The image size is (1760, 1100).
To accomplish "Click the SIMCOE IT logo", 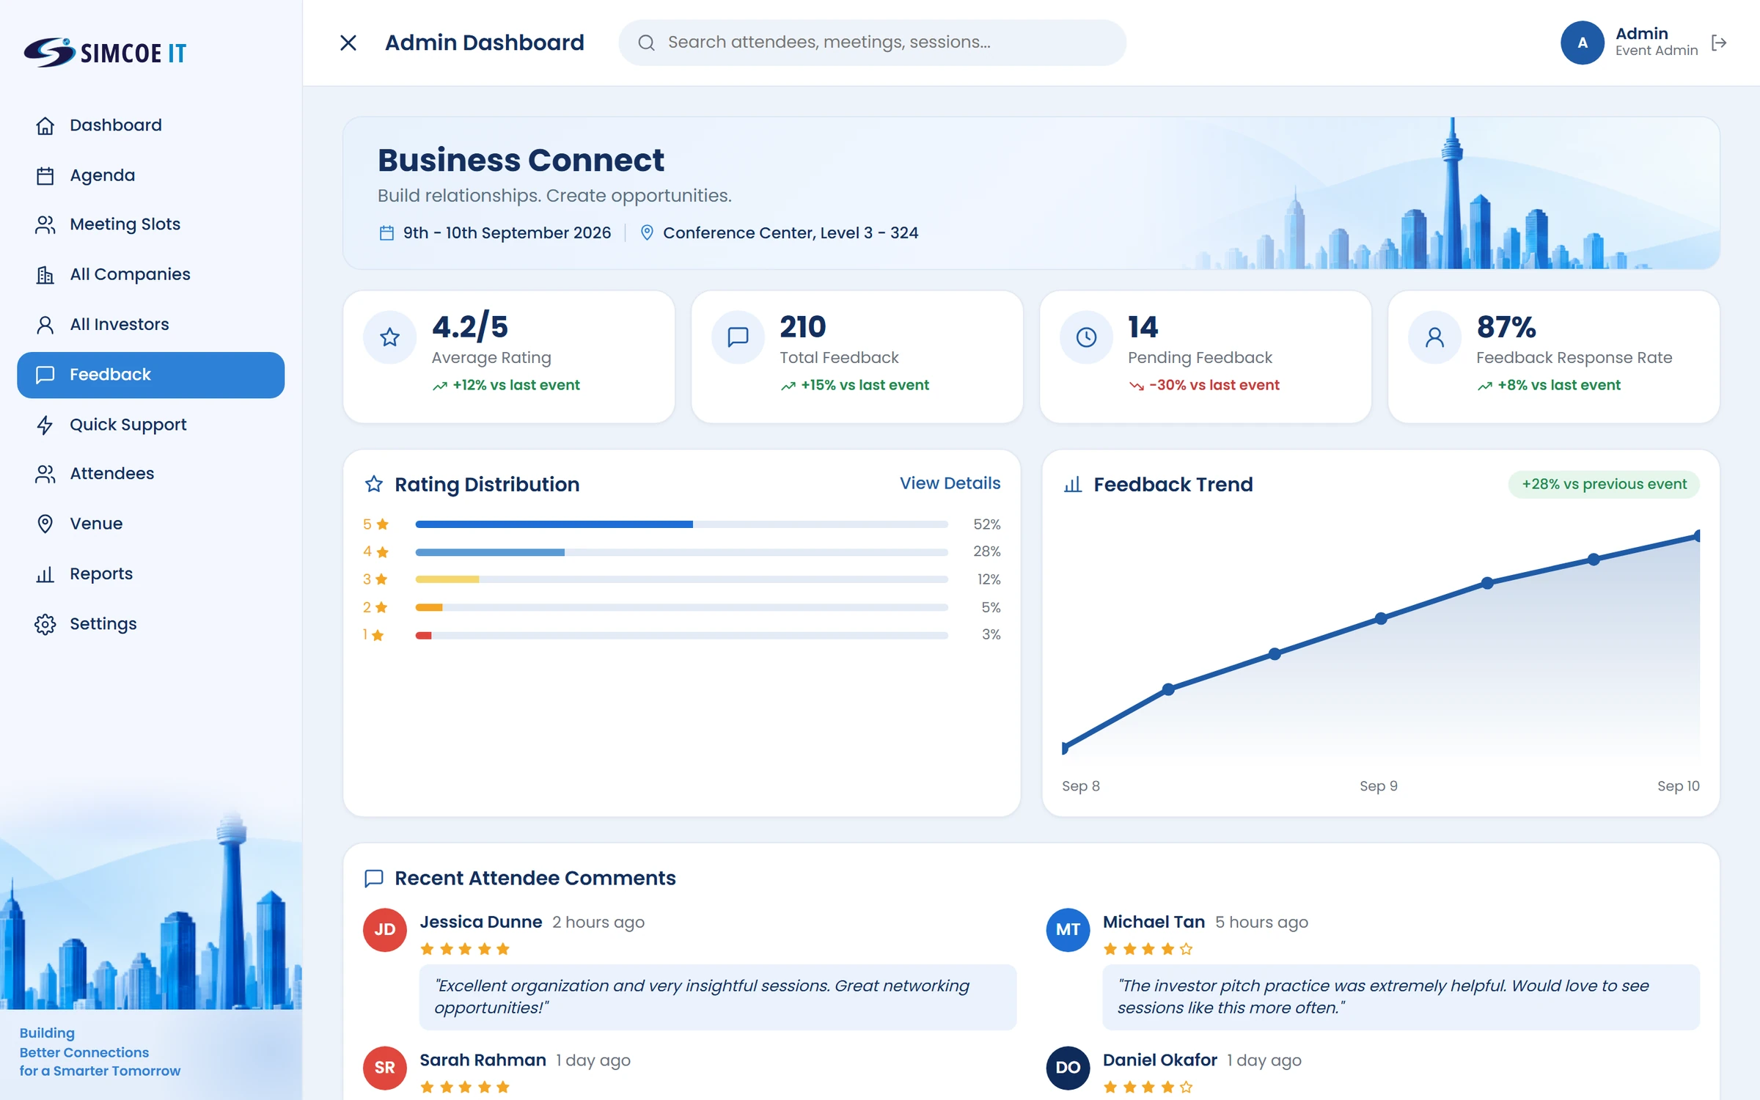I will (x=105, y=52).
